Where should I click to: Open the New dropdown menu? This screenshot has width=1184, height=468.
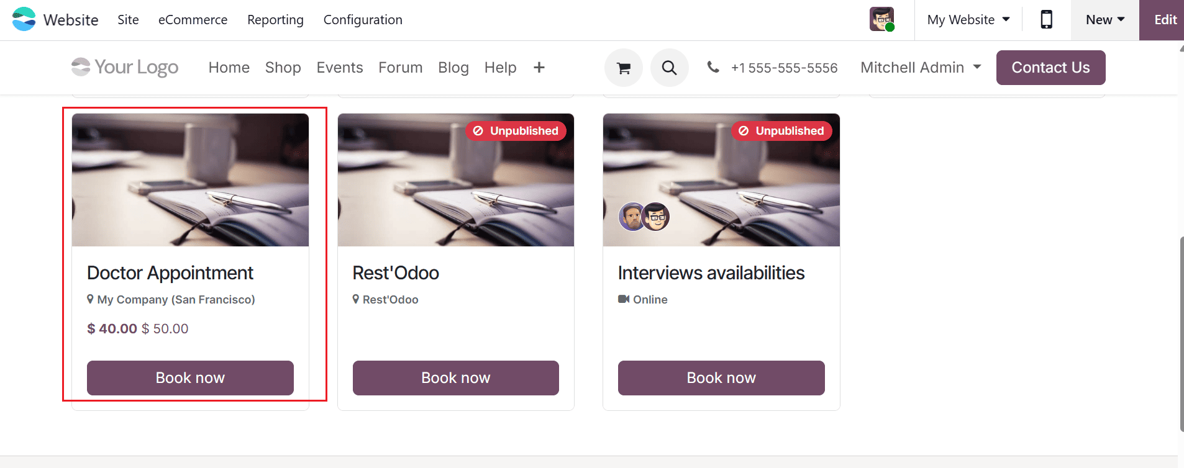click(1104, 19)
